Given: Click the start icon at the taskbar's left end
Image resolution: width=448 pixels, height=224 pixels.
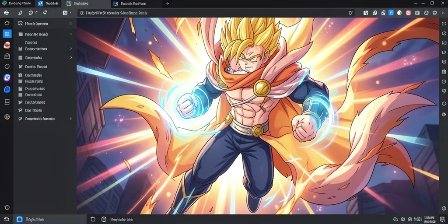Looking at the screenshot, I should pos(6,219).
